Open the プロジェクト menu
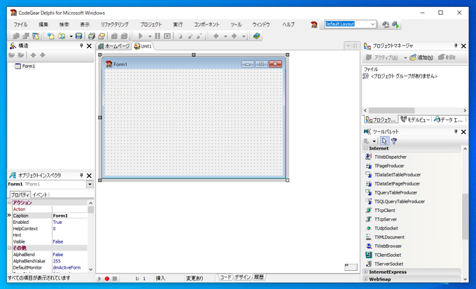476x289 pixels. 151,24
